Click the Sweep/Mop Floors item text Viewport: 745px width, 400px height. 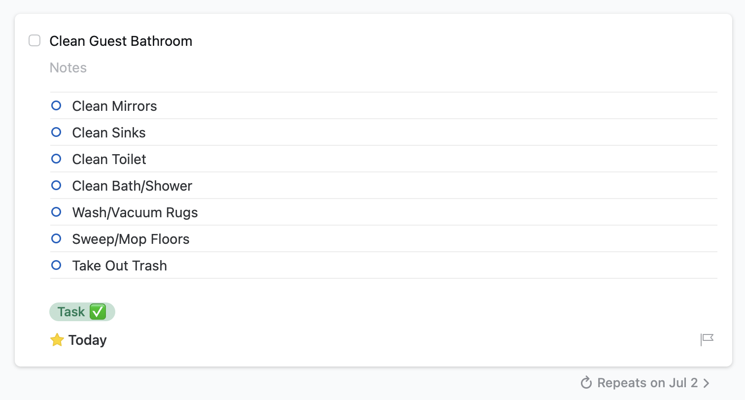pos(131,239)
